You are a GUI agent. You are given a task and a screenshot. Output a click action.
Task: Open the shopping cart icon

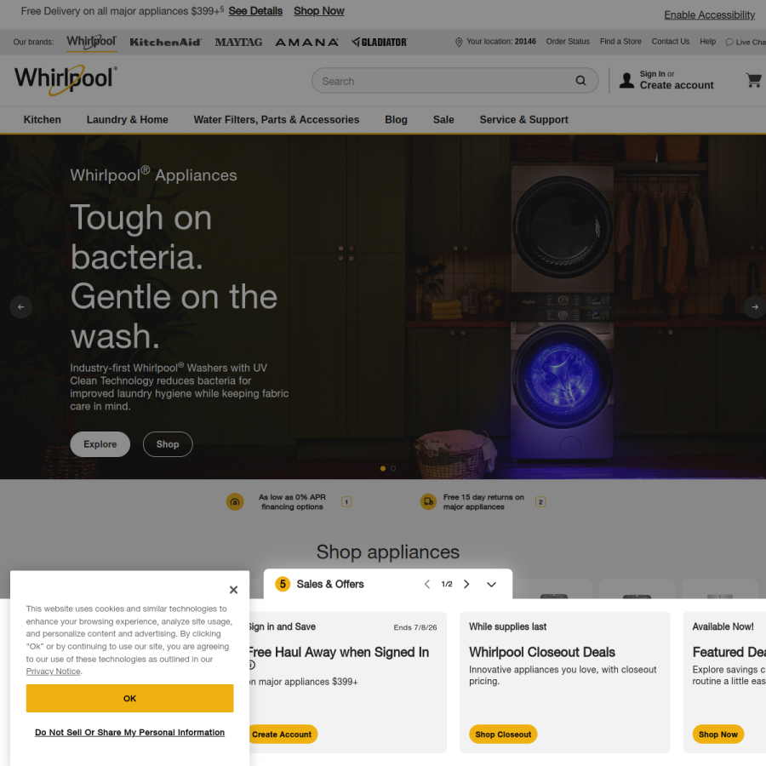pyautogui.click(x=754, y=80)
